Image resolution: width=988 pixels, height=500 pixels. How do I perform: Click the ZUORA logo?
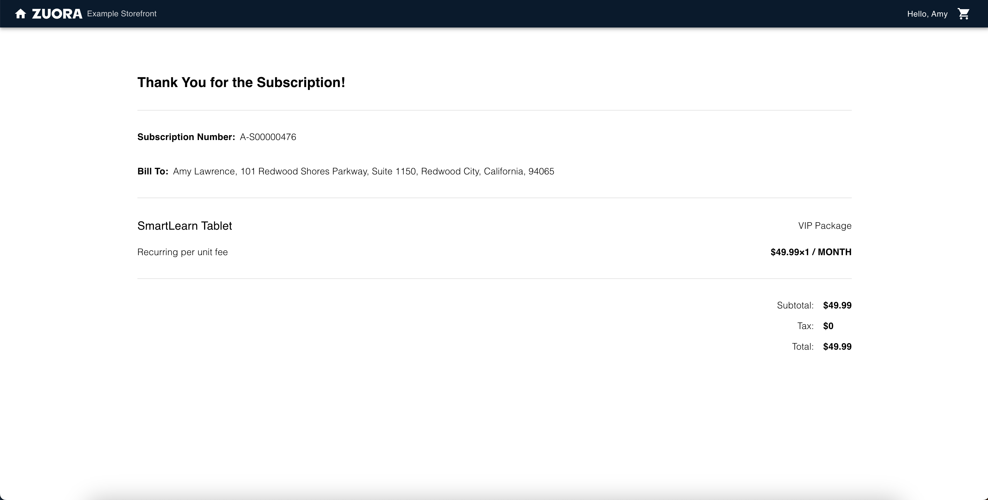(x=57, y=14)
